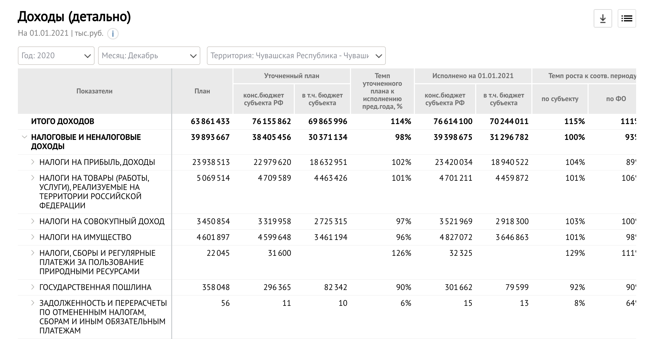Screen dimensions: 654x339
Task: Click value 23 938 513
Action: 211,162
